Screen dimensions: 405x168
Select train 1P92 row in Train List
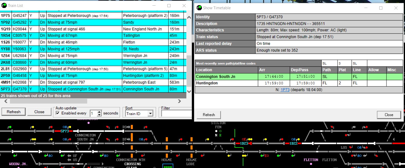click(x=93, y=22)
